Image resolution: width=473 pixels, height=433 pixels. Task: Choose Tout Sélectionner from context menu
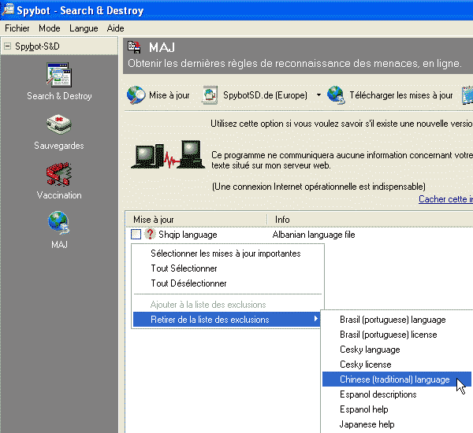click(x=184, y=268)
